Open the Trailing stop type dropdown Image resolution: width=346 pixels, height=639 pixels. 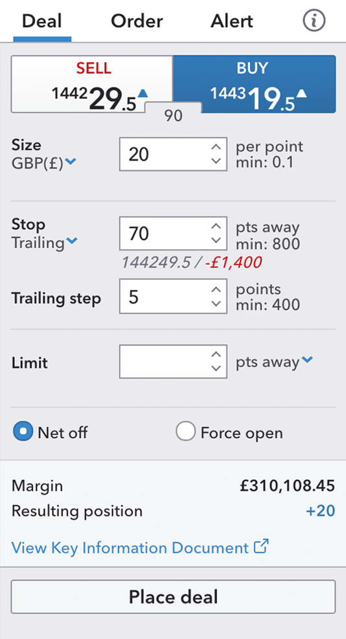[x=72, y=241]
